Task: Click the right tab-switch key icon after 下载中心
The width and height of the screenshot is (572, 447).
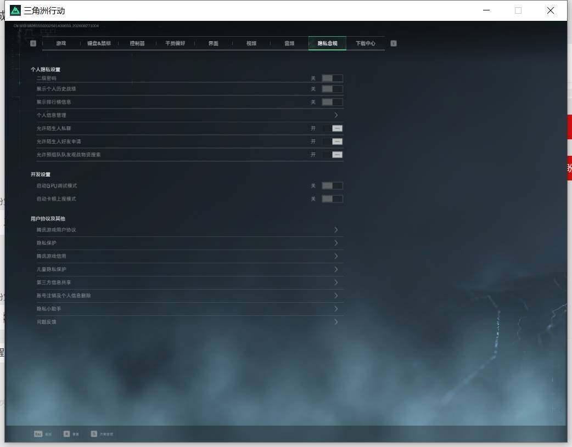Action: (x=393, y=43)
